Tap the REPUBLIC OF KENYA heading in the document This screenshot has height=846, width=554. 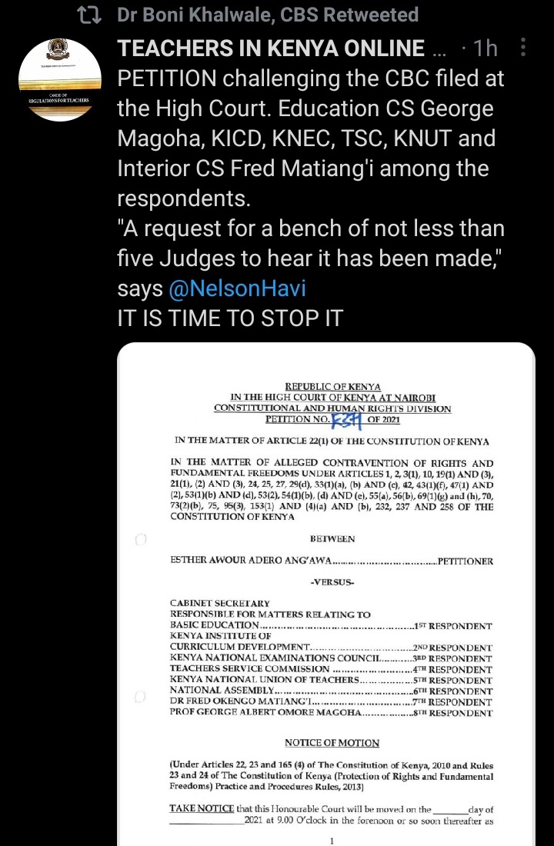(332, 386)
